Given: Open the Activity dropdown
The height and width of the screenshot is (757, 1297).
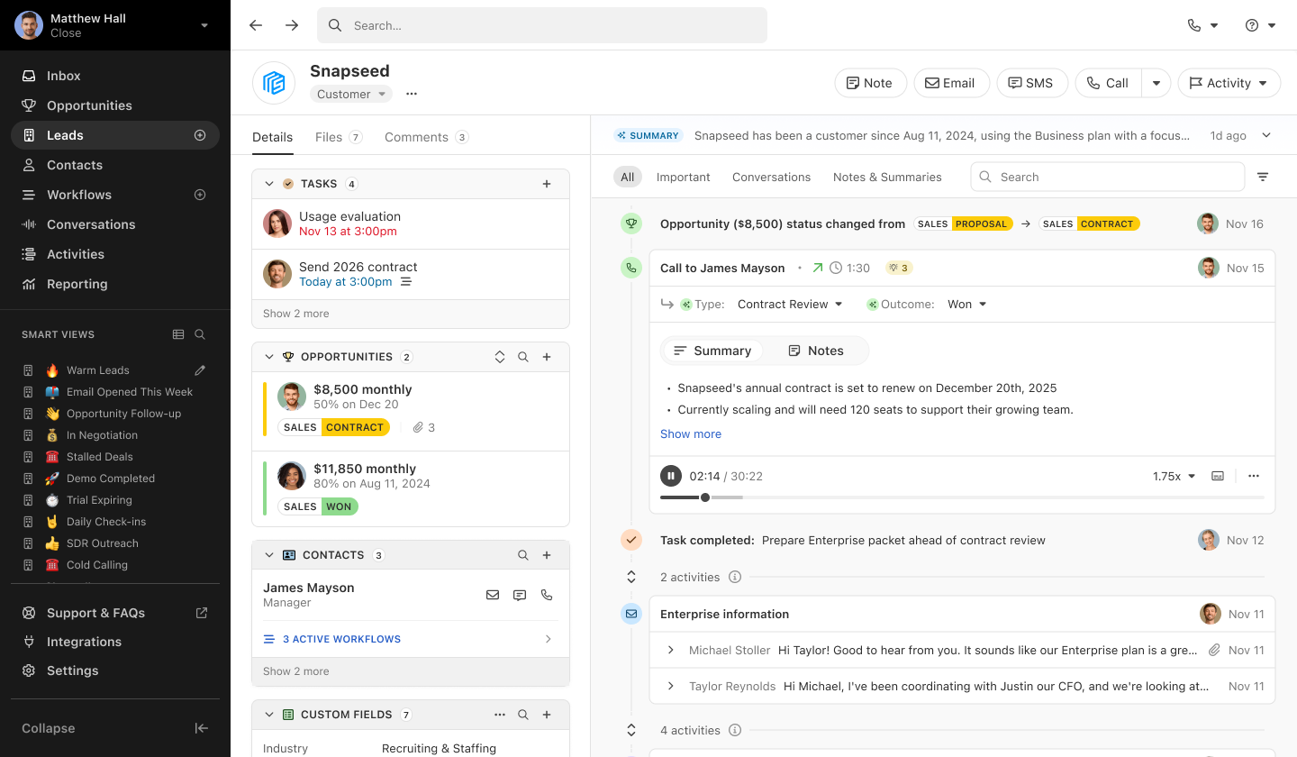Looking at the screenshot, I should click(x=1229, y=83).
